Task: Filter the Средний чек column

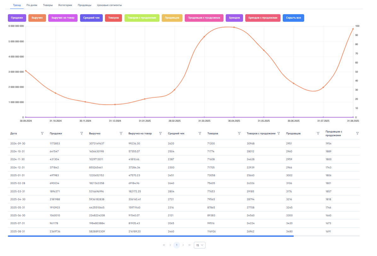Action: pos(200,133)
